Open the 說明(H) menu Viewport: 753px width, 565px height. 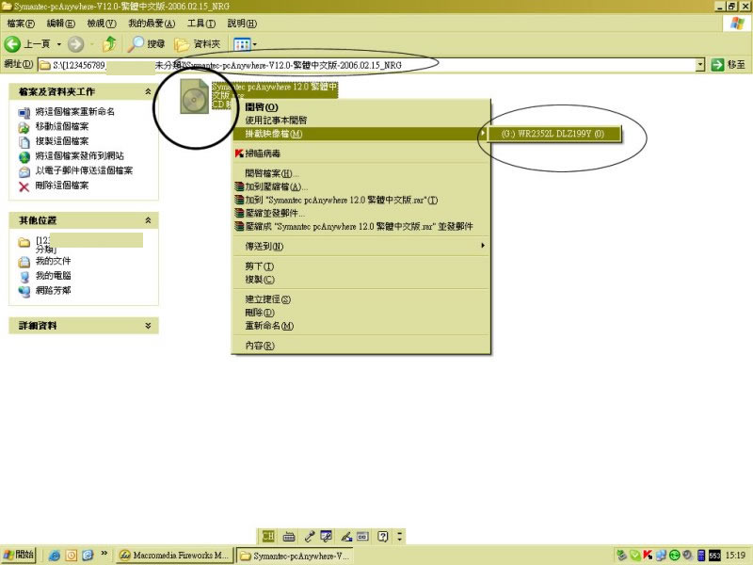(242, 23)
